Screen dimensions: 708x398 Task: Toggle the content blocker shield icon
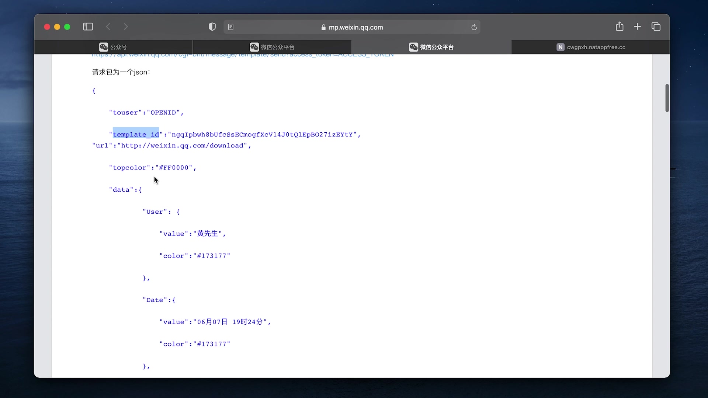coord(212,27)
